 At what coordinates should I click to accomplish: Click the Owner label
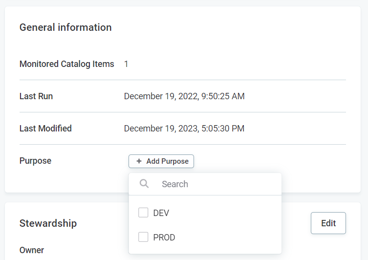(32, 250)
